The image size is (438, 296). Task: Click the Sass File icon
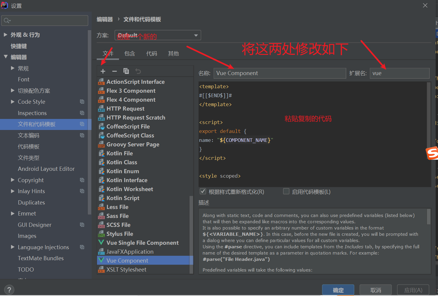coord(101,216)
